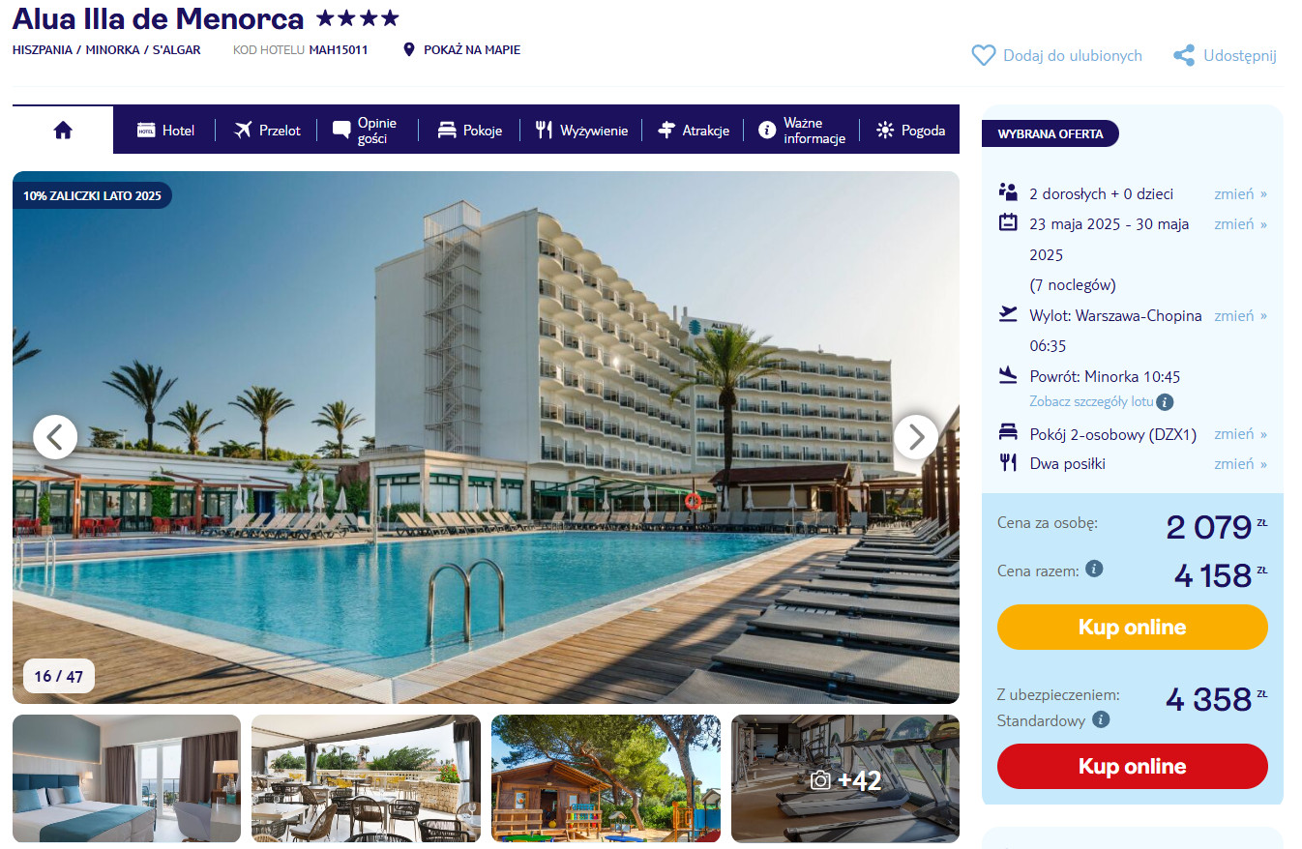Change meals Dwa posiłki zmień link
Viewport: 1302px width, 849px height.
[1240, 464]
